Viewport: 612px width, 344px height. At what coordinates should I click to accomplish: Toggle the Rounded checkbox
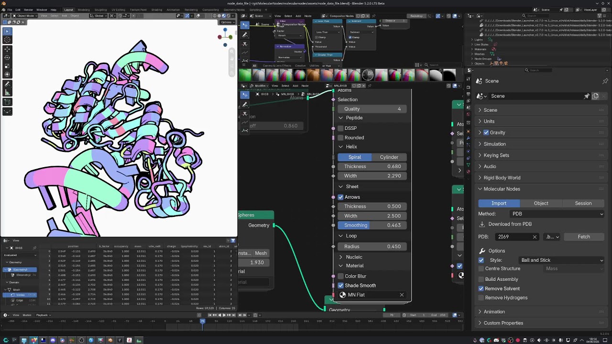(x=340, y=138)
